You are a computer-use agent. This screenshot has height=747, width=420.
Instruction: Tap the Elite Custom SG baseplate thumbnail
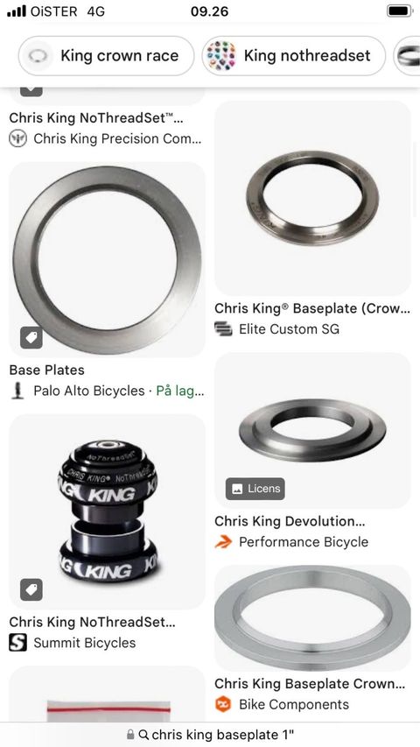coord(312,198)
